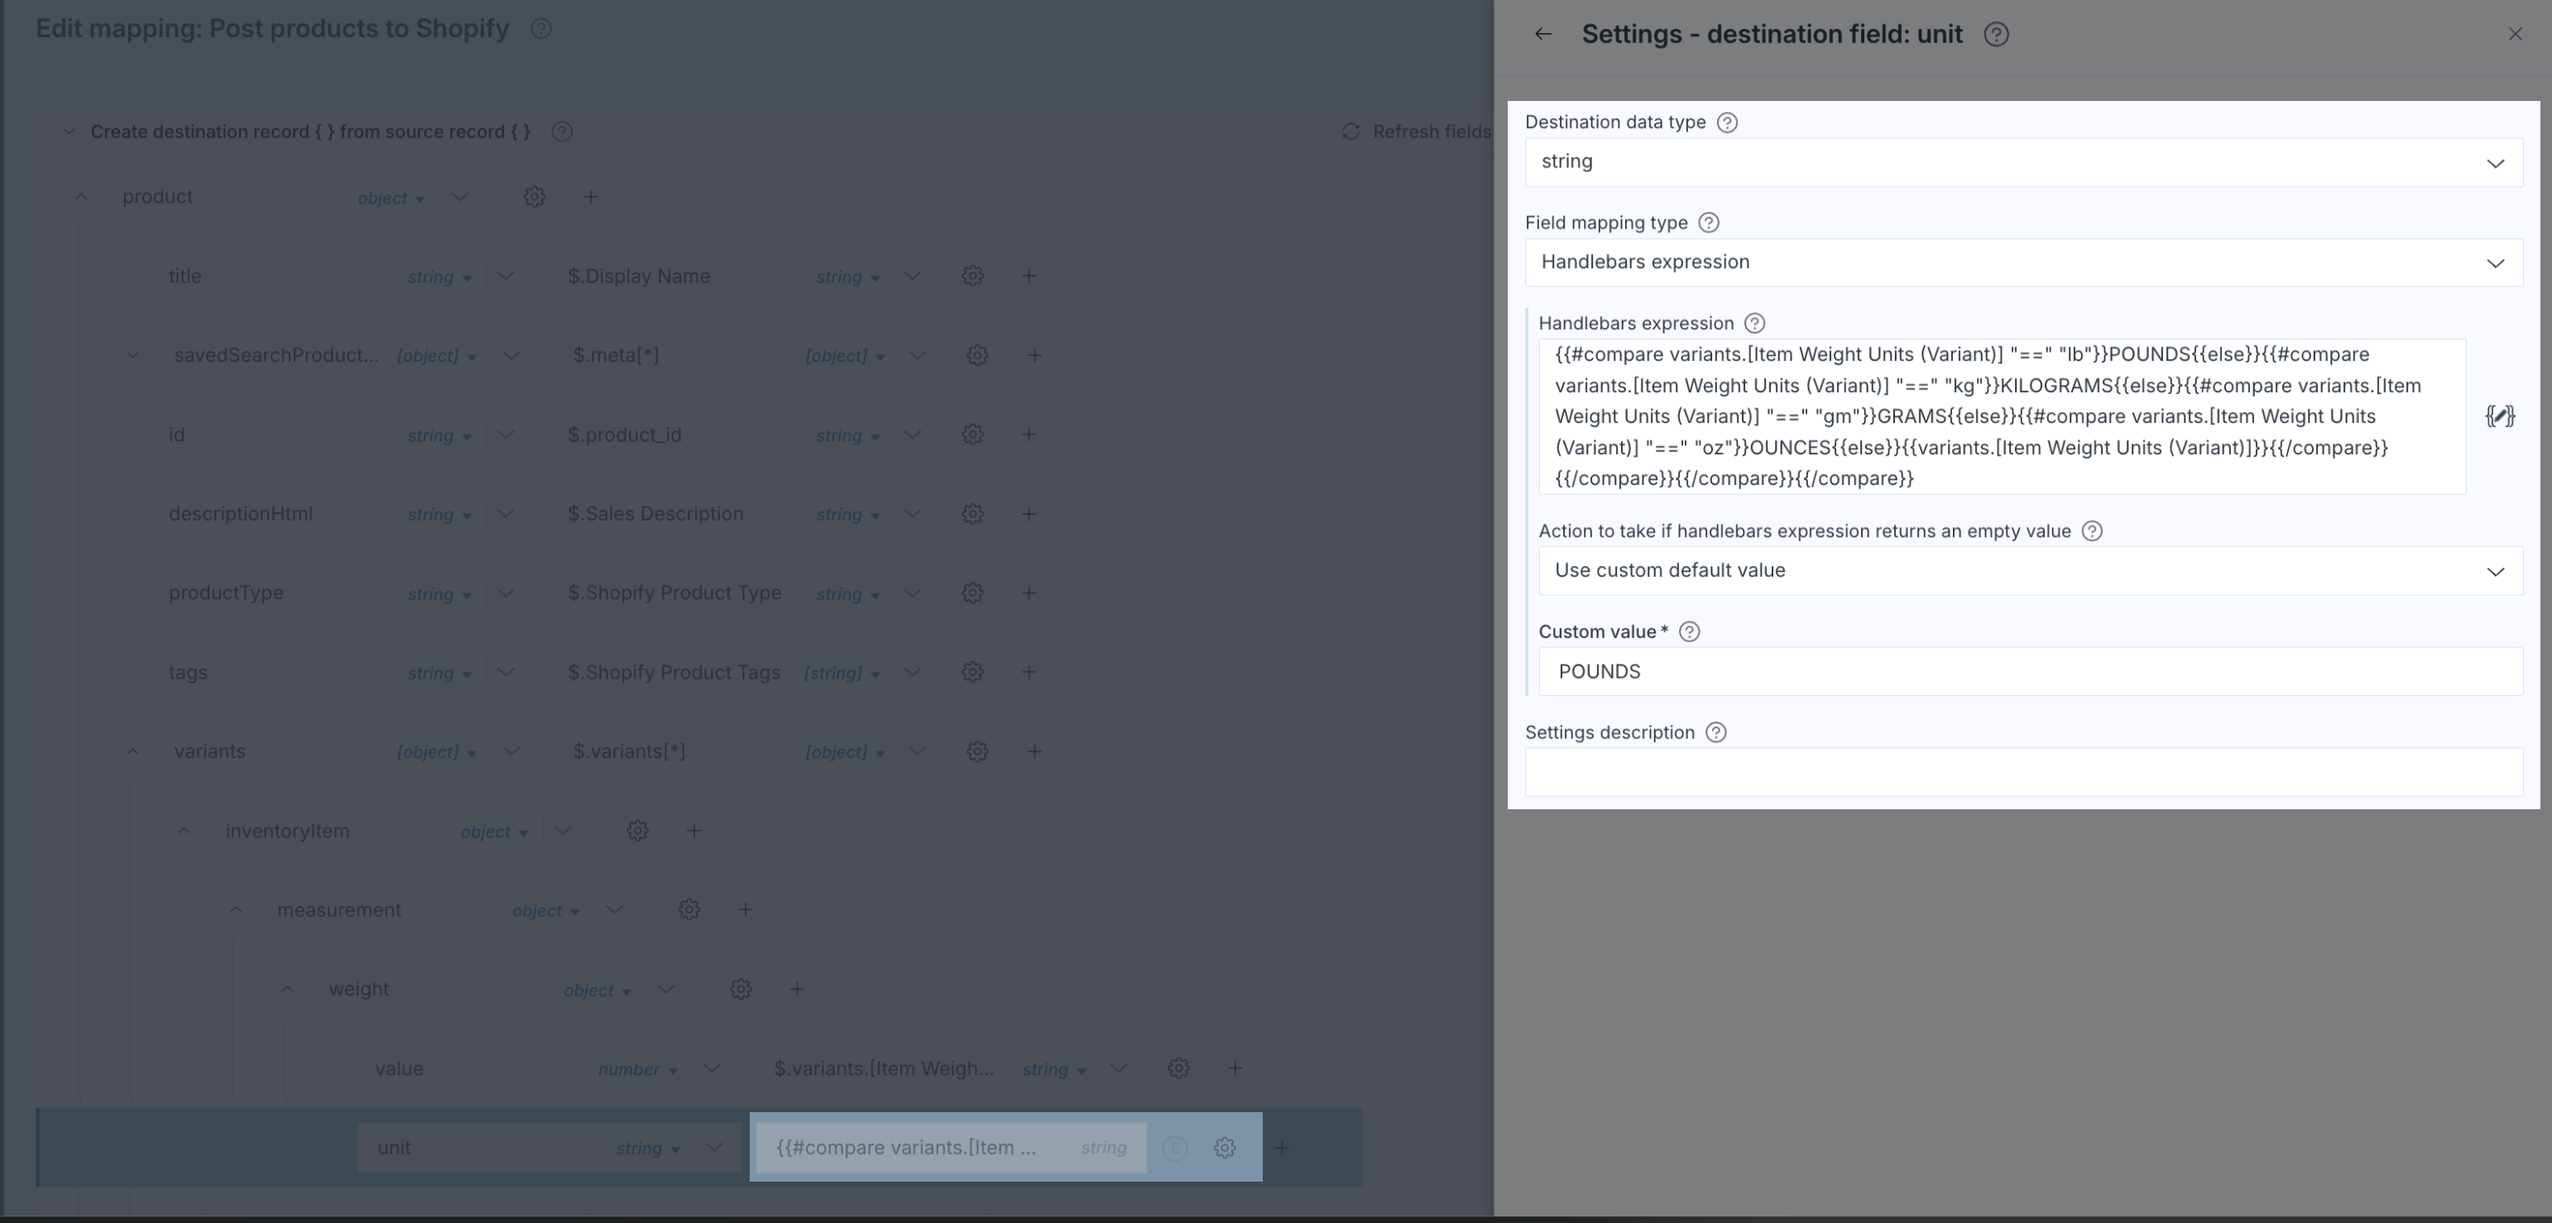2552x1223 pixels.
Task: Collapse the variants tree node
Action: point(132,751)
